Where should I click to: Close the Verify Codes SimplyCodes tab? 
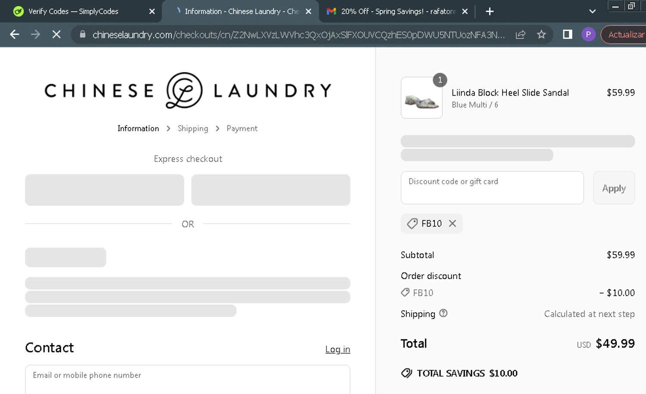click(152, 12)
